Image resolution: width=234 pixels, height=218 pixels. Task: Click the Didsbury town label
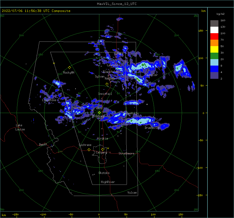pyautogui.click(x=98, y=116)
